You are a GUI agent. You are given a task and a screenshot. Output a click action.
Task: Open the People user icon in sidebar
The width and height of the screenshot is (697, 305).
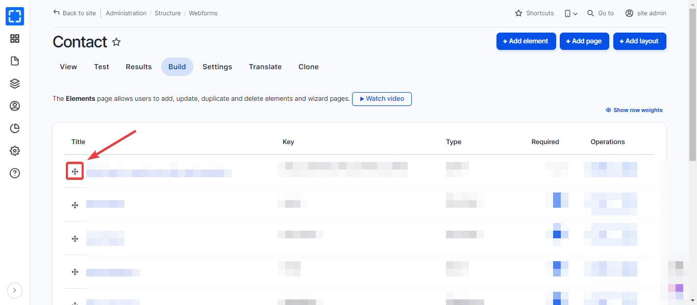click(x=15, y=106)
